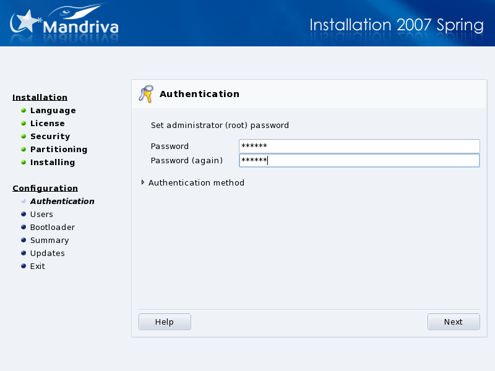
Task: Click the Installation section heading
Action: coord(40,97)
